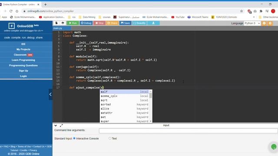Viewport: 278px width, 156px height.
Task: Choose 'setattr' keyword suggestion
Action: point(125,113)
